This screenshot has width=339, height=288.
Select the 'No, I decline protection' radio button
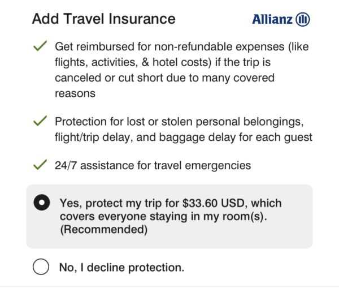pos(41,266)
